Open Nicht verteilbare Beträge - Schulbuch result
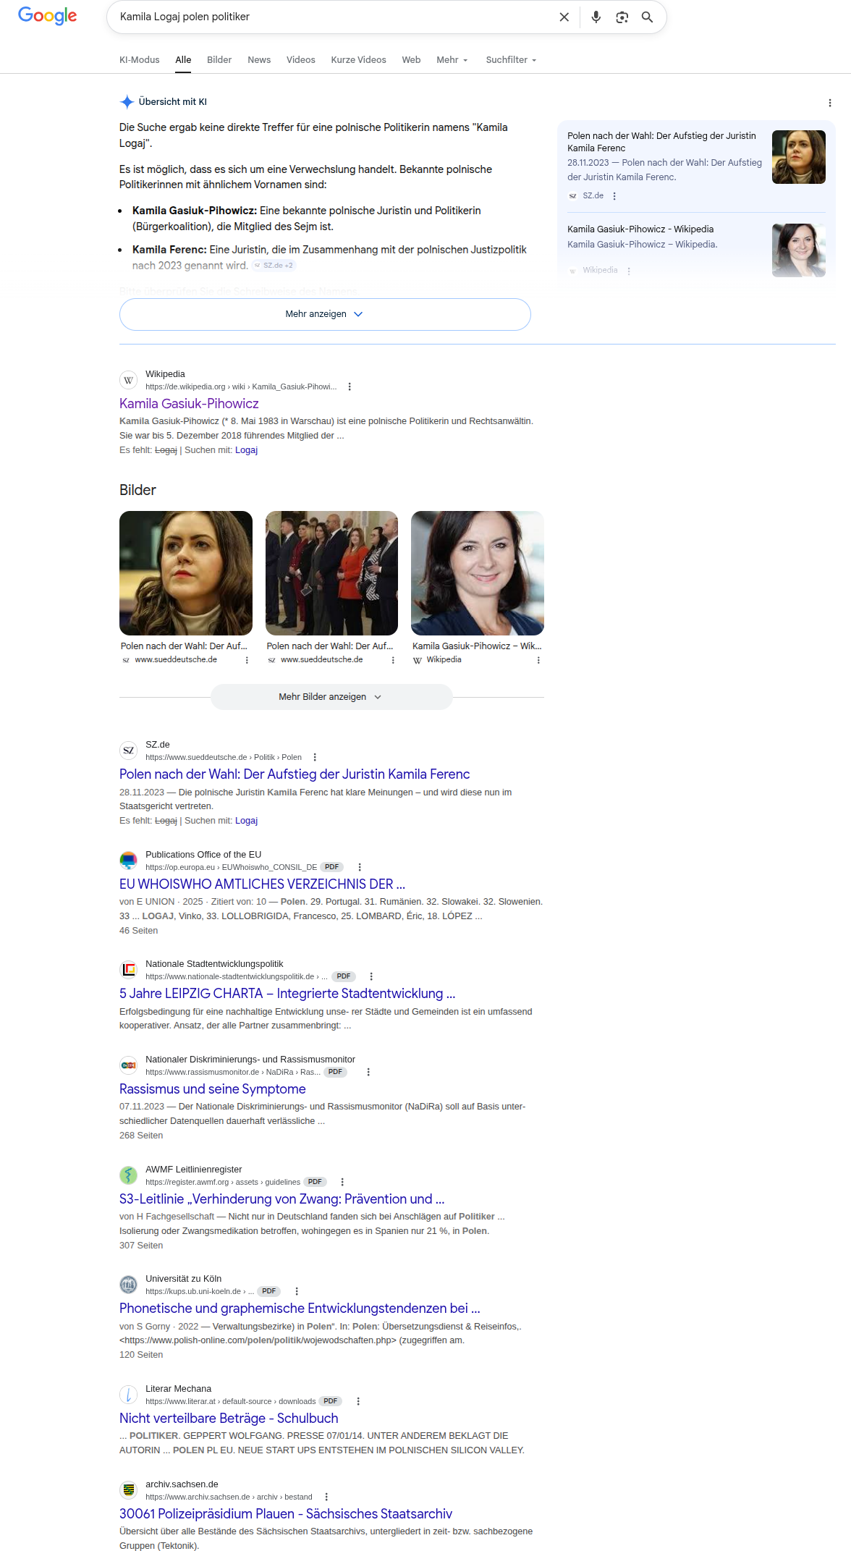This screenshot has width=851, height=1551. coord(229,1419)
